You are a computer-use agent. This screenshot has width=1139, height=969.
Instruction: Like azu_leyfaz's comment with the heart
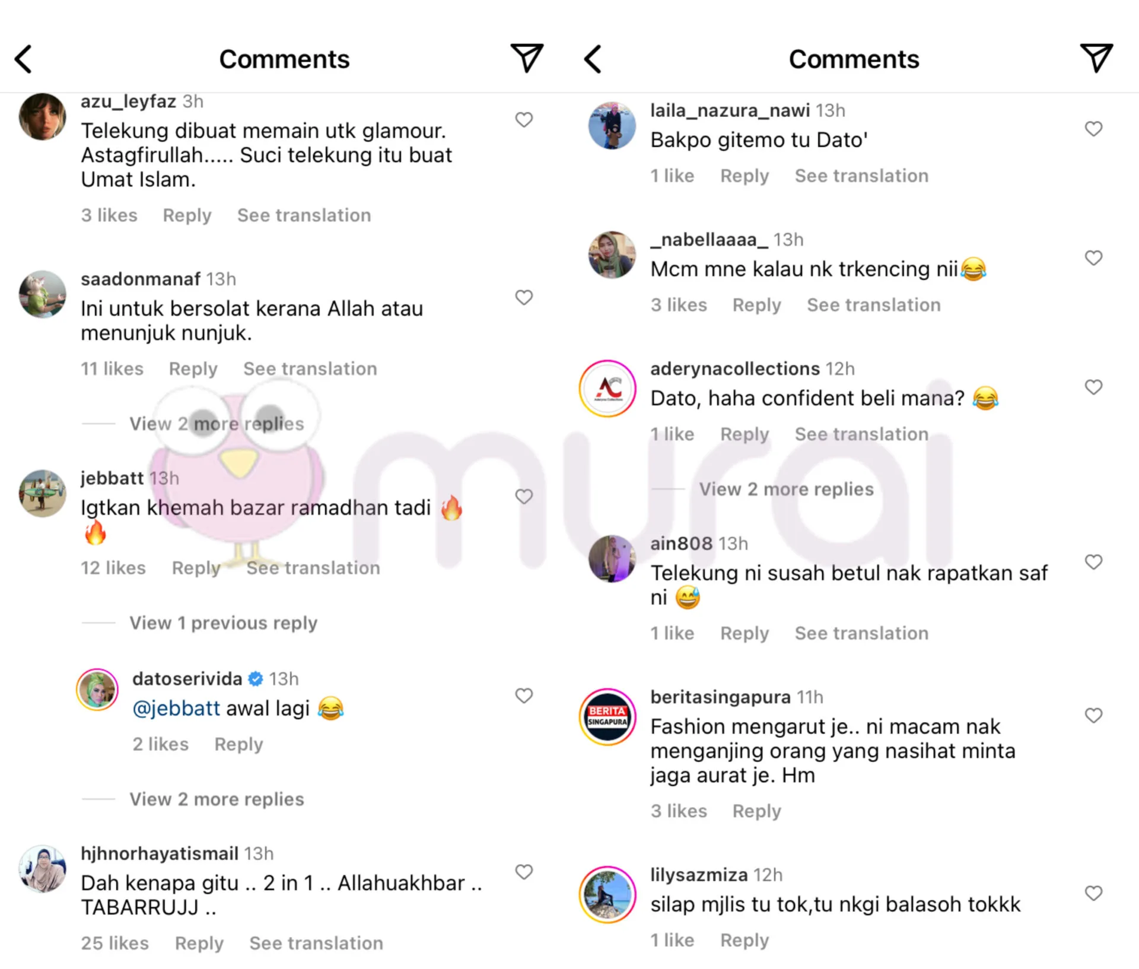coord(524,120)
